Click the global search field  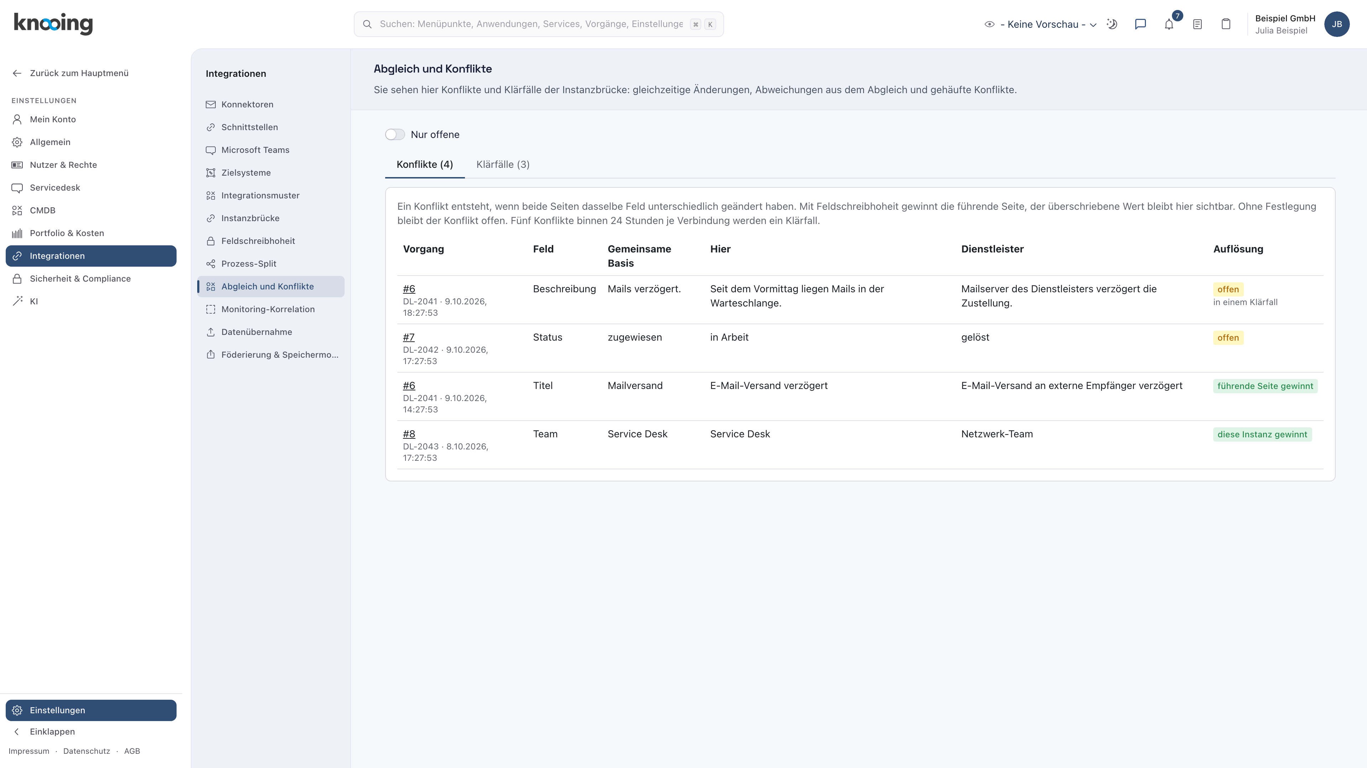click(539, 25)
